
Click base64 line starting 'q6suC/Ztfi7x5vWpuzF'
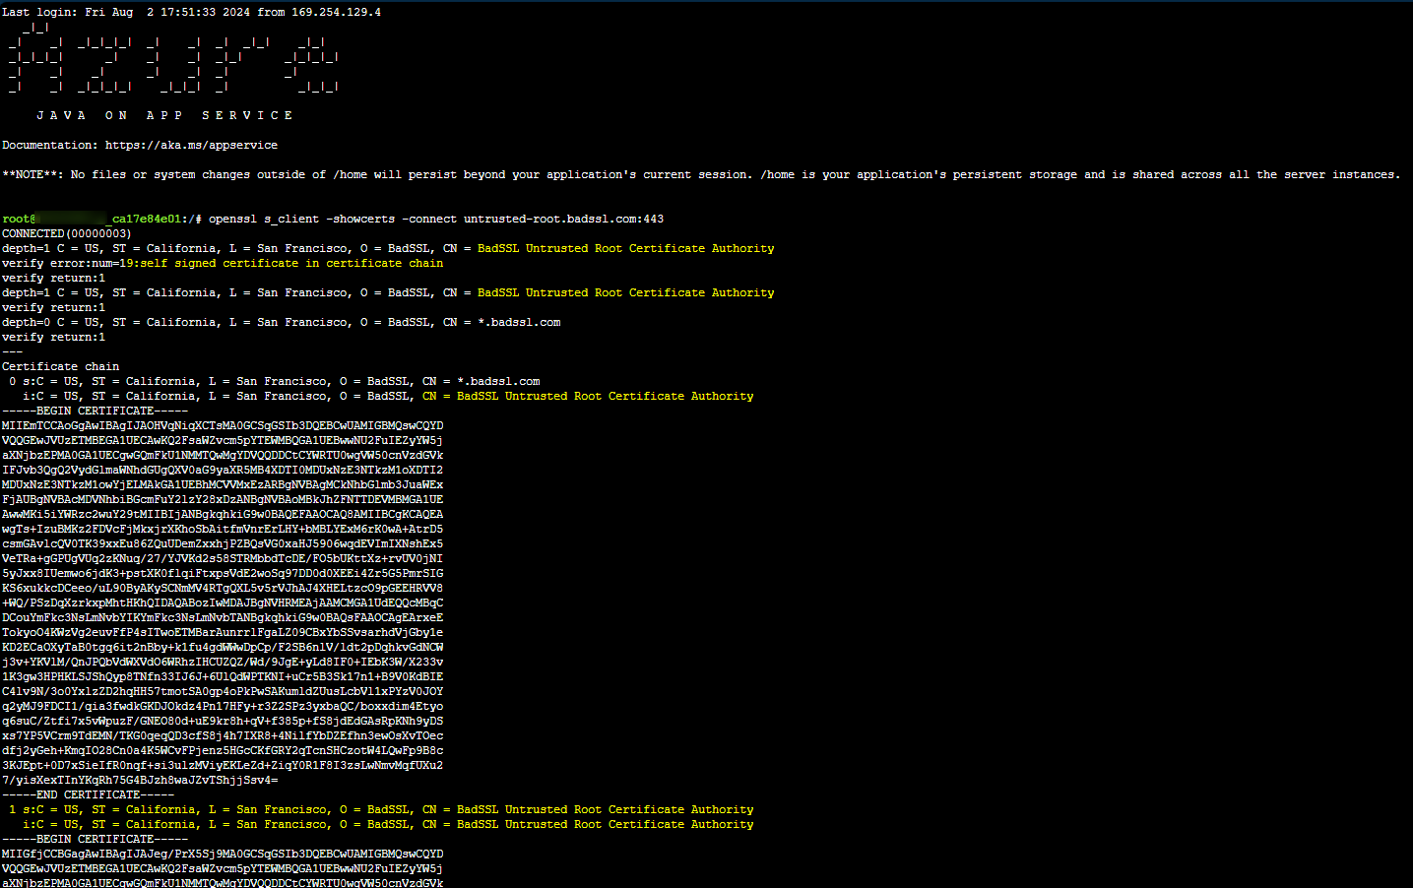[223, 721]
